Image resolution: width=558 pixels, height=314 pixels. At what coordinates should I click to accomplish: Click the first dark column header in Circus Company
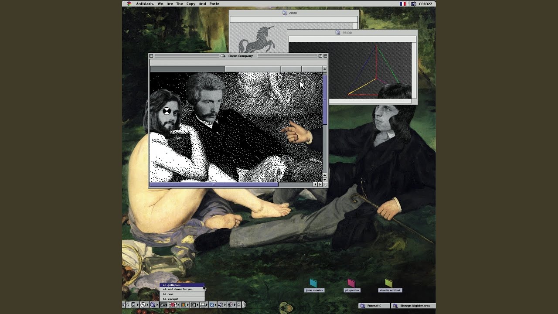click(187, 69)
